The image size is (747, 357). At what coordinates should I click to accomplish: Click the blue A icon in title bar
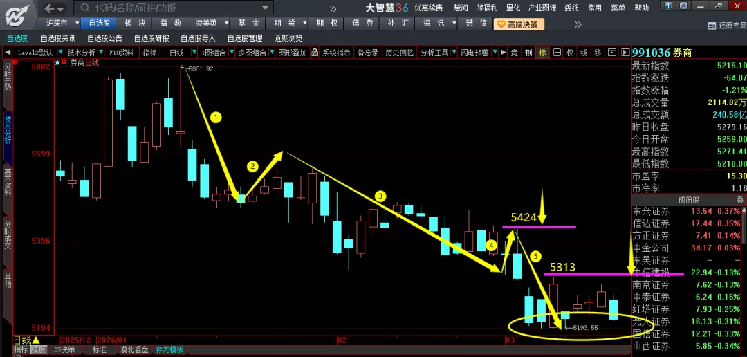(683, 6)
